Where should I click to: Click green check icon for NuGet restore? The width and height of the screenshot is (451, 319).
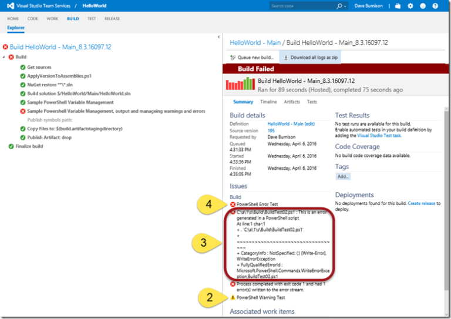pos(23,85)
